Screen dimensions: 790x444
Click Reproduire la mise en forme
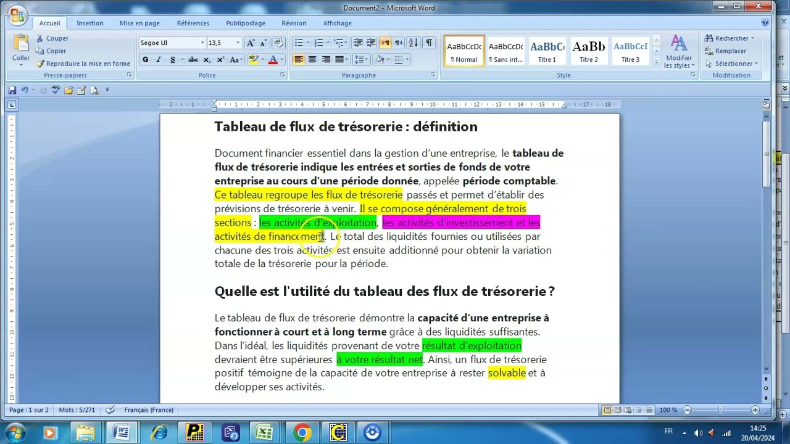point(83,64)
